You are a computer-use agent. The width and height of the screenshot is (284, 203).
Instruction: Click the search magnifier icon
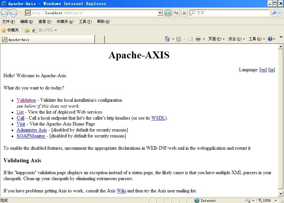coord(274,13)
